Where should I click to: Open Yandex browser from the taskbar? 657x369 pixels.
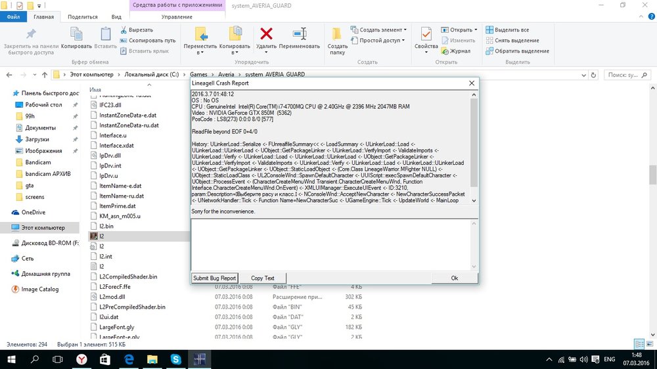click(x=81, y=359)
